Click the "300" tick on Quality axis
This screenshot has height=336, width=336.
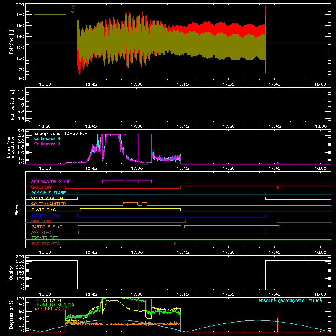point(20,257)
